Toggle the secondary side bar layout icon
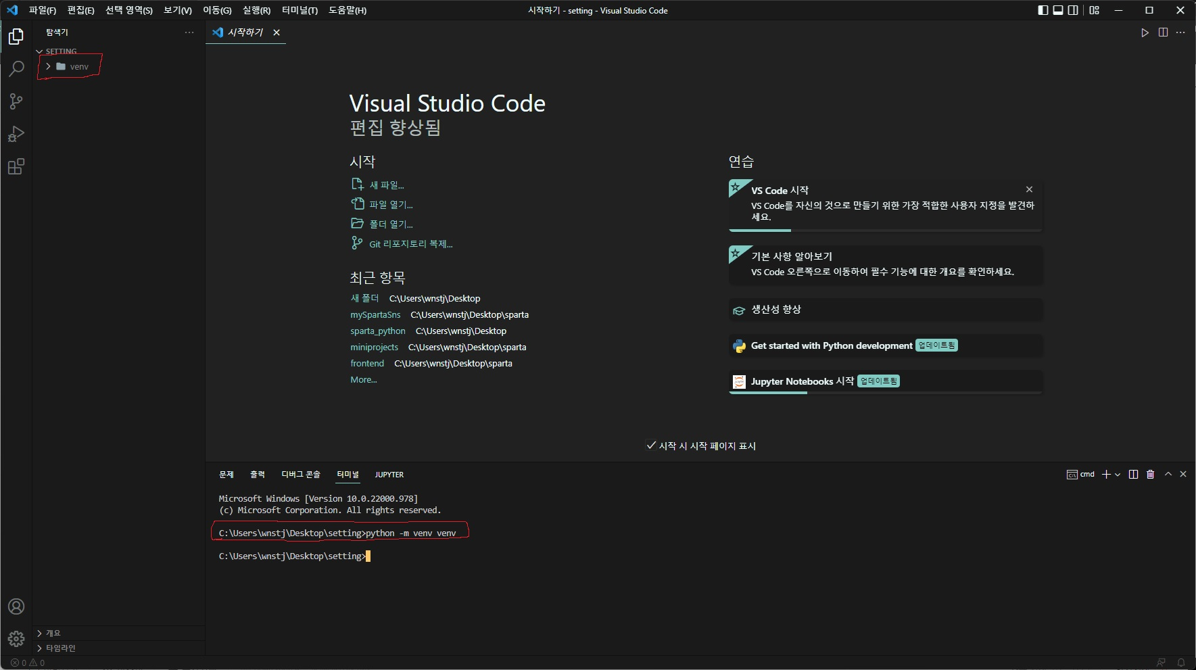 [x=1073, y=10]
